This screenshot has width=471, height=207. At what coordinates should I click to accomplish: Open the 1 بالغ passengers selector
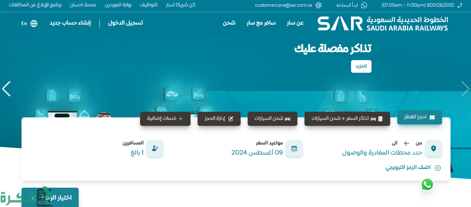pos(137,153)
